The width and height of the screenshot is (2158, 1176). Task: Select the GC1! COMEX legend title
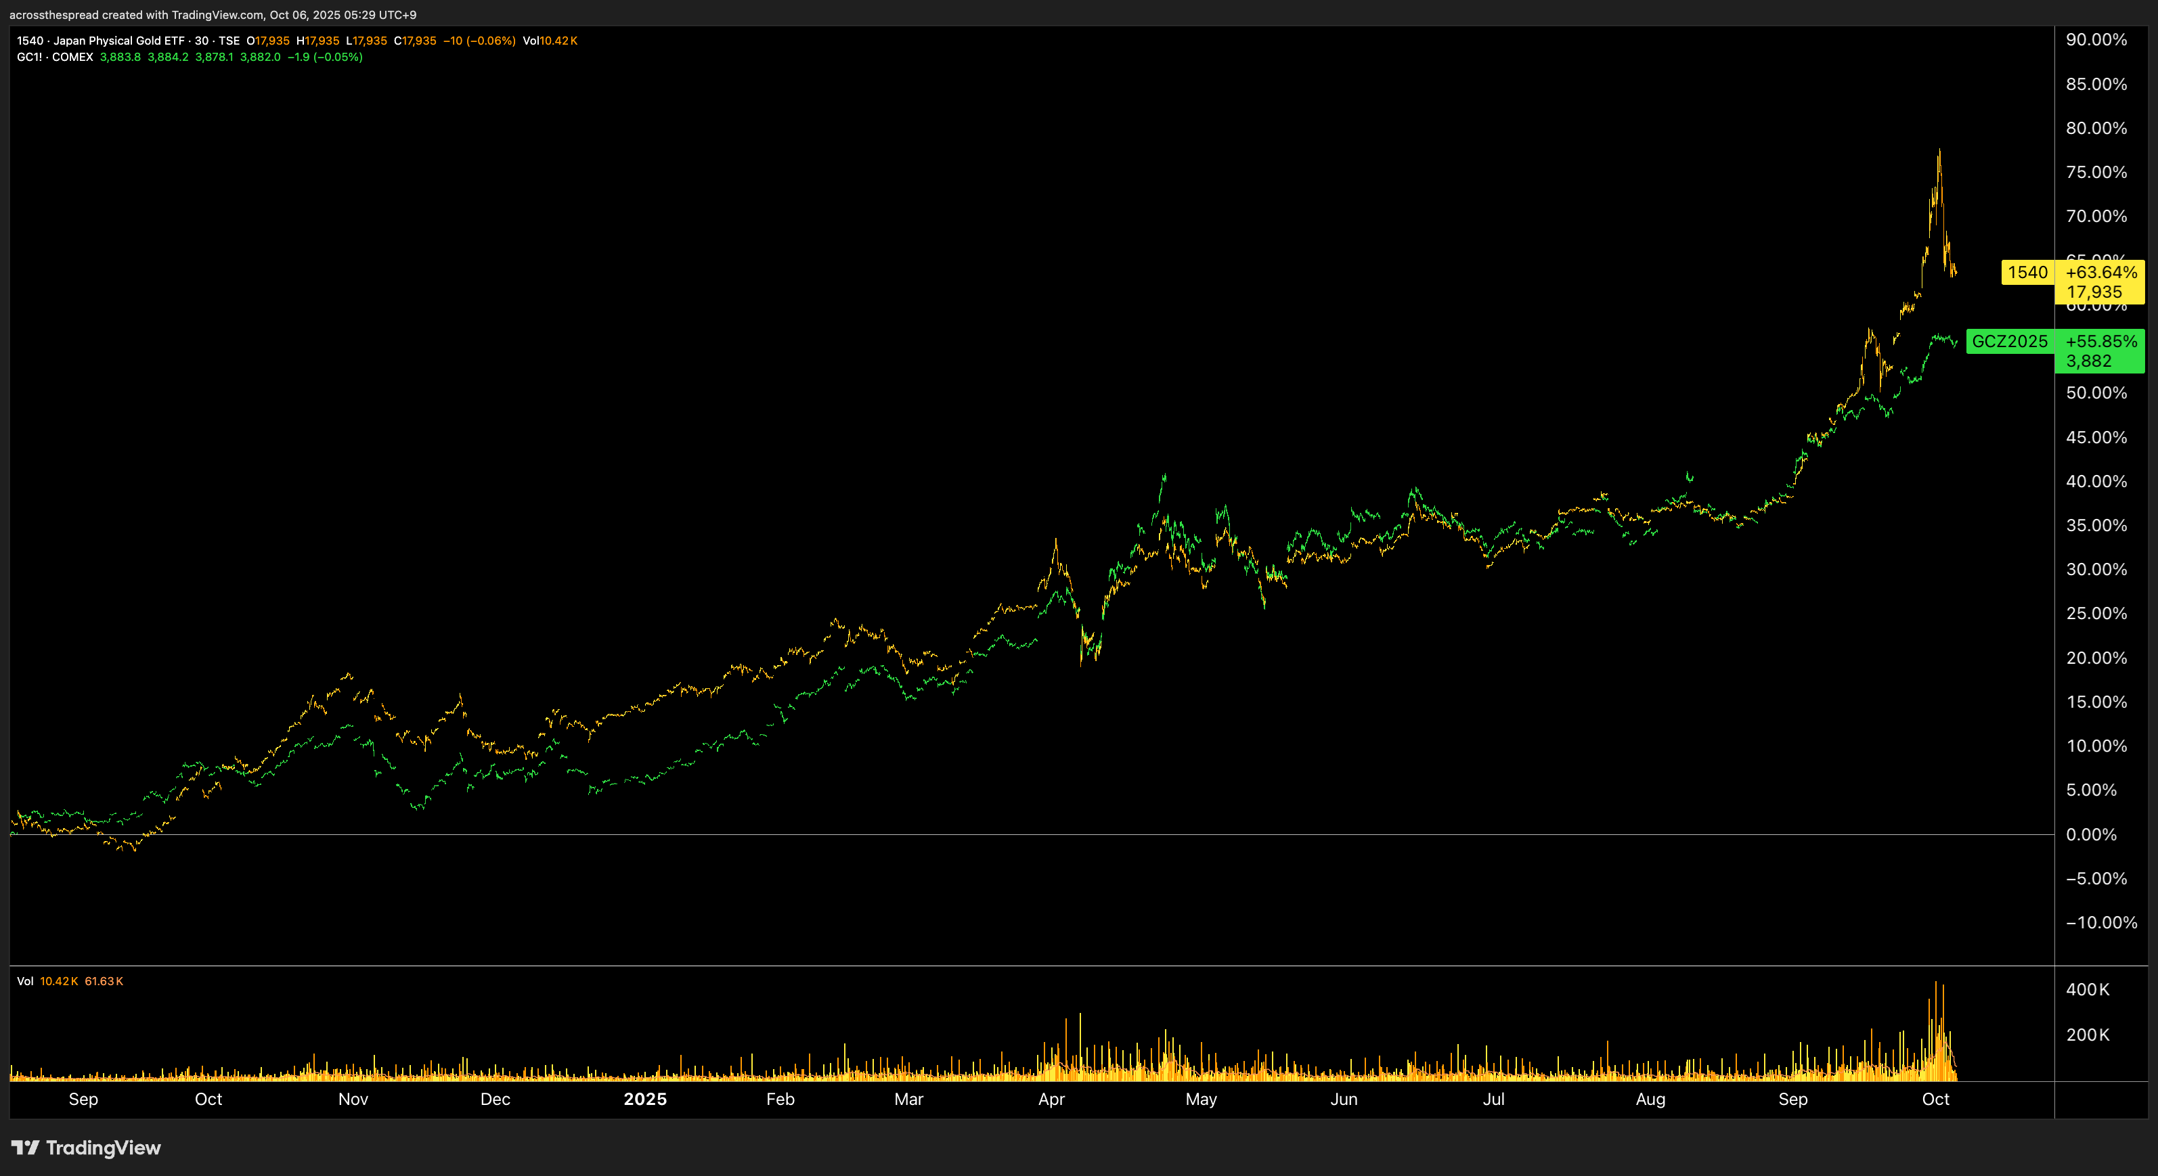(x=56, y=57)
